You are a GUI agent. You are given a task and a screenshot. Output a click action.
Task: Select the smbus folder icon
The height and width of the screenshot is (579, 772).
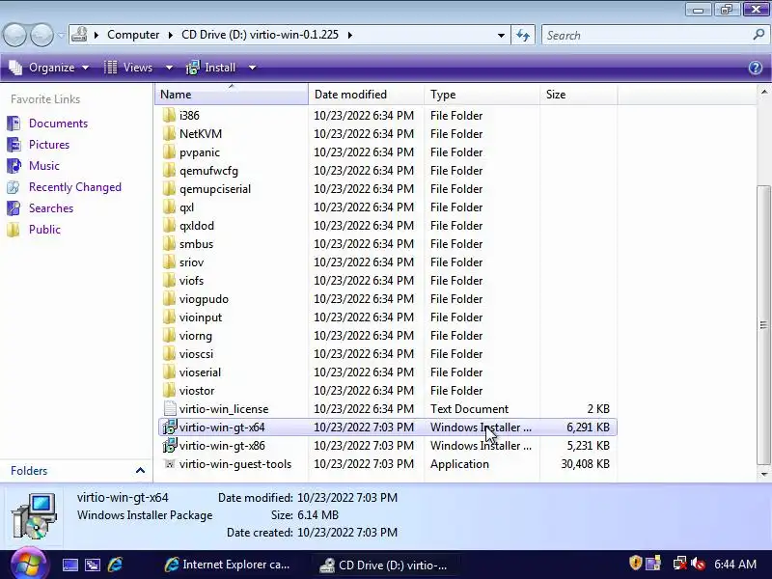tap(169, 244)
